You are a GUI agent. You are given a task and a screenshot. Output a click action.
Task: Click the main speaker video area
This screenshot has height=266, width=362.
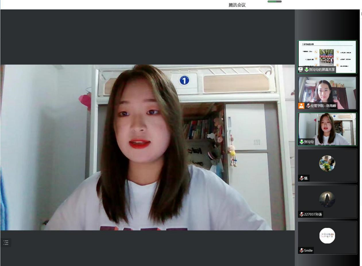click(x=147, y=148)
